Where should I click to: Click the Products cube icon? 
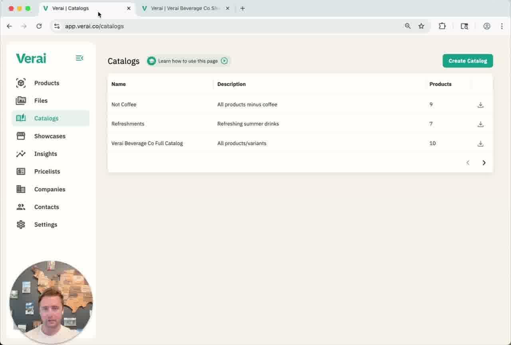pos(21,83)
